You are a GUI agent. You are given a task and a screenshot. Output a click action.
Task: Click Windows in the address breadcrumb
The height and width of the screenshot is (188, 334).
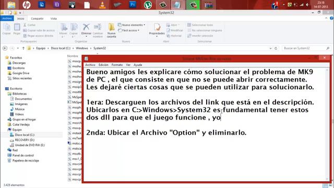tap(82, 49)
